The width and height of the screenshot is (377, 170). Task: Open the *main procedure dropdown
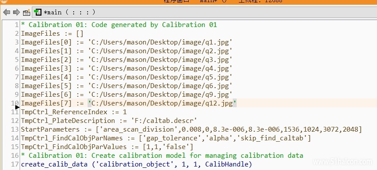[204, 12]
